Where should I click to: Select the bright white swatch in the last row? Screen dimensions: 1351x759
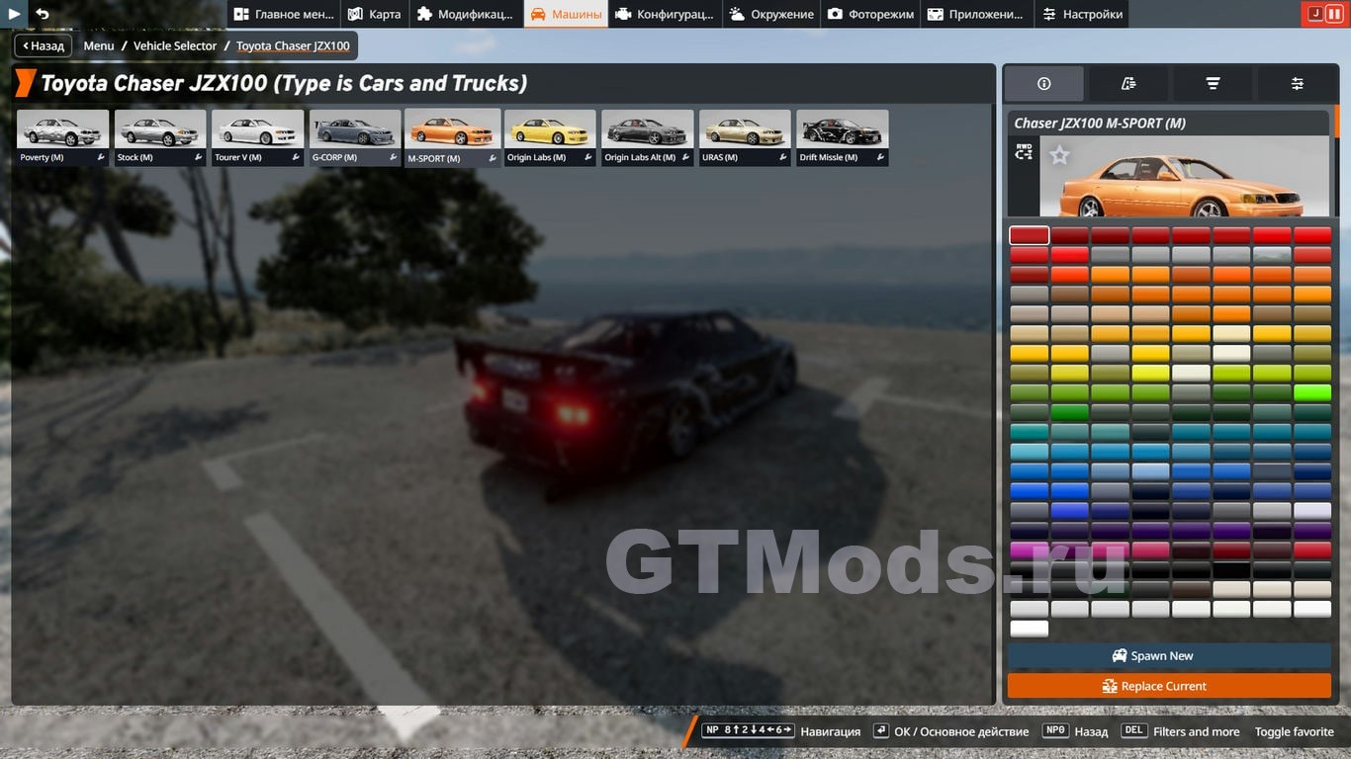tap(1030, 629)
